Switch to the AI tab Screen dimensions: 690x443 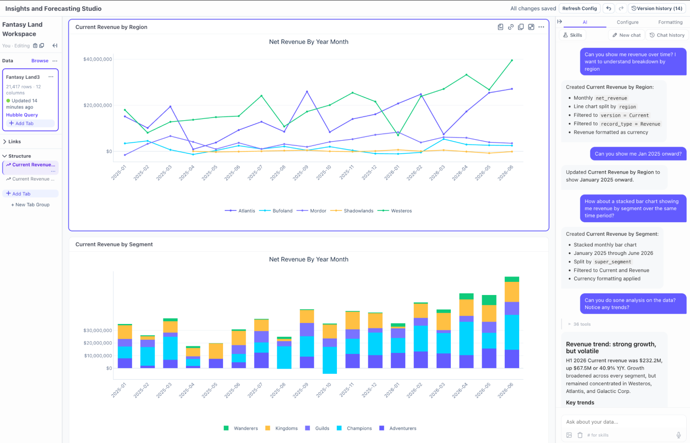click(585, 22)
